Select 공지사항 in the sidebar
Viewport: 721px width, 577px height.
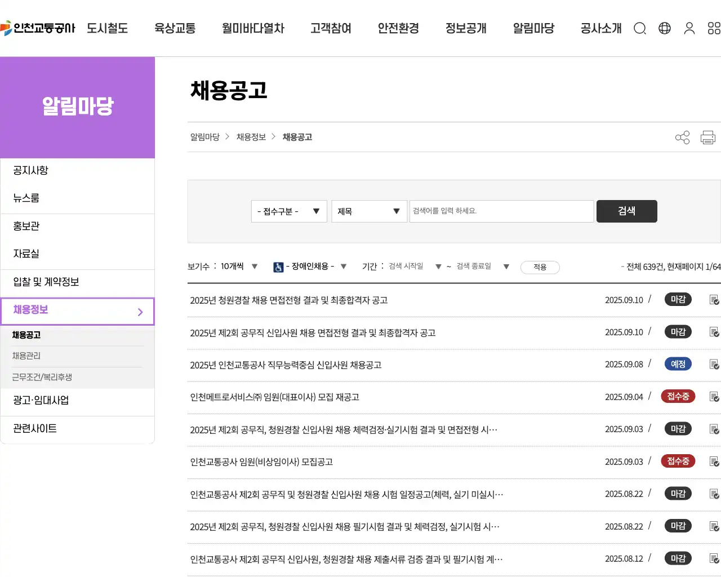77,171
